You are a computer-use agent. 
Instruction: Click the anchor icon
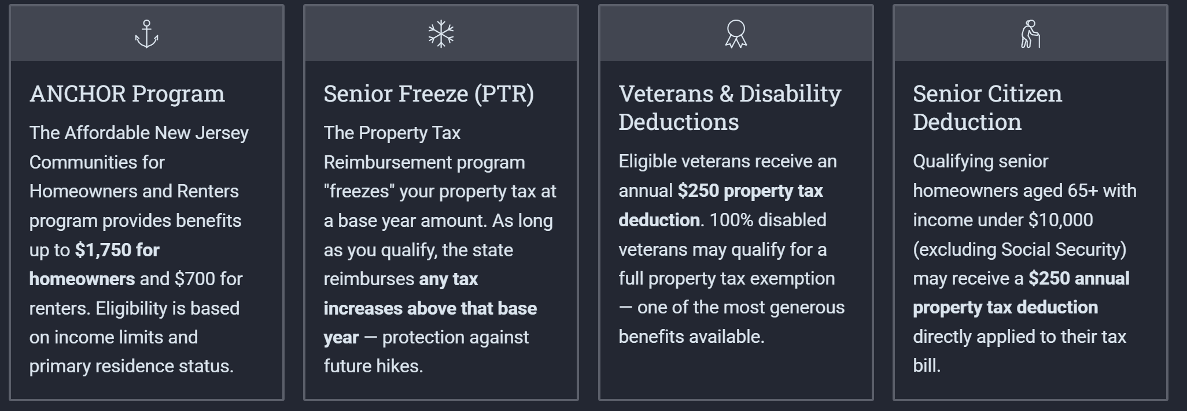pos(147,34)
